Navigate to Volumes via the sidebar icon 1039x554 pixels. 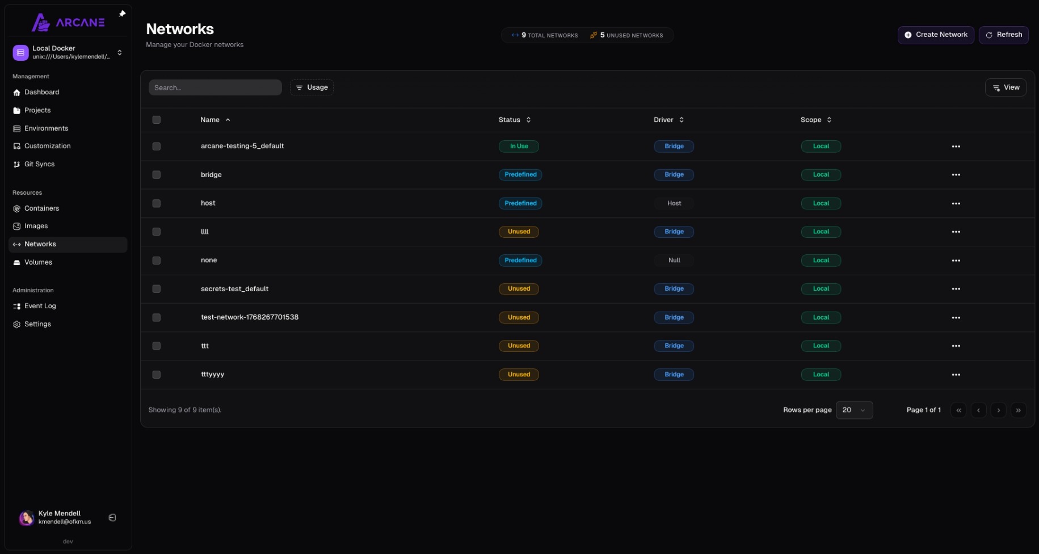point(16,262)
